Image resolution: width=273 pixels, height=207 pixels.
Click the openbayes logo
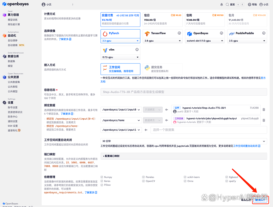[16, 4]
